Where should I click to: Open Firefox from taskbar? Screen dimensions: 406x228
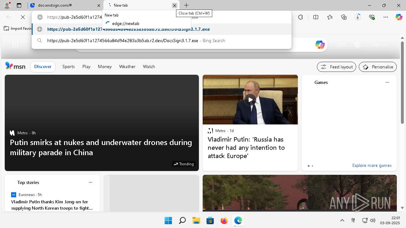(224, 220)
